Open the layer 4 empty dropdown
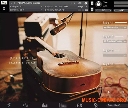Viewport: 128px width, 108px height. pyautogui.click(x=115, y=69)
